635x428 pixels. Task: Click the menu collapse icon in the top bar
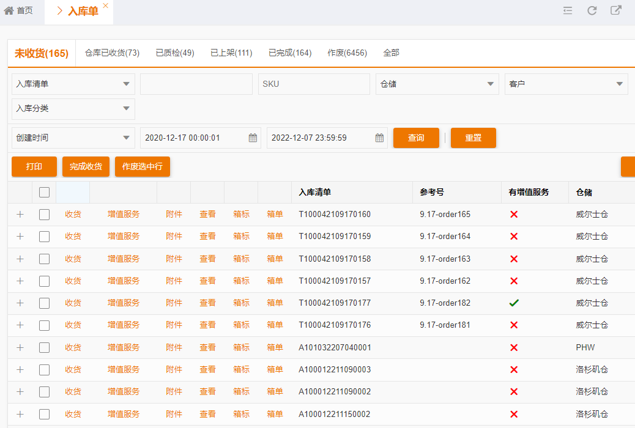click(568, 10)
